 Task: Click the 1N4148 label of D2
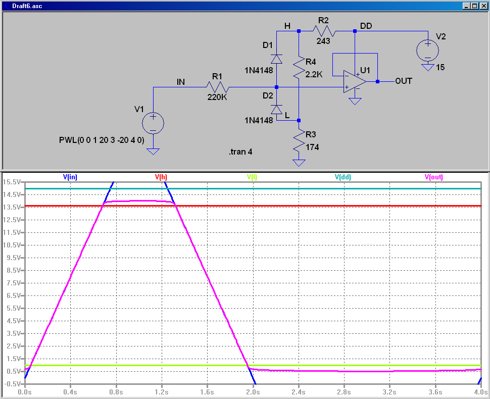(259, 120)
